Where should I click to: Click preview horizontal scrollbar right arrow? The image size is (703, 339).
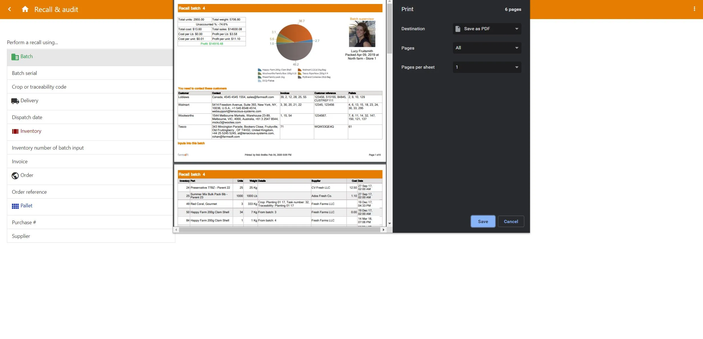(x=383, y=230)
